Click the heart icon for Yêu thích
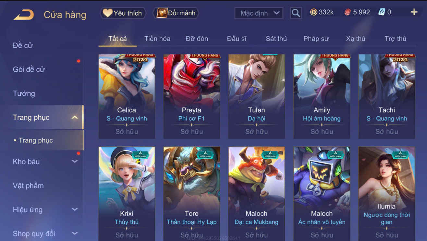The image size is (427, 241). (107, 13)
